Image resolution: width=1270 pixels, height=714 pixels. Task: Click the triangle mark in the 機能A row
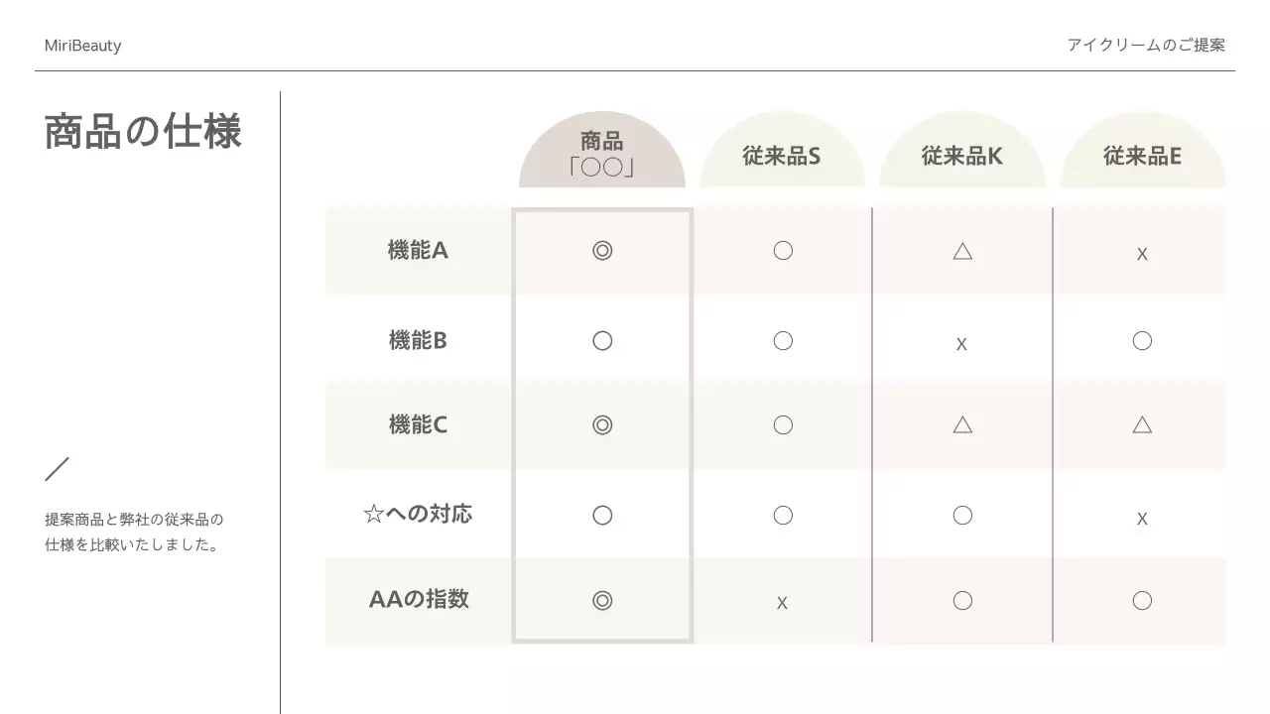click(962, 251)
